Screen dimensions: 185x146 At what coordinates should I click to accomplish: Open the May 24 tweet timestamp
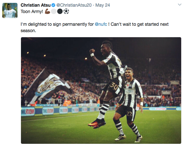[103, 5]
